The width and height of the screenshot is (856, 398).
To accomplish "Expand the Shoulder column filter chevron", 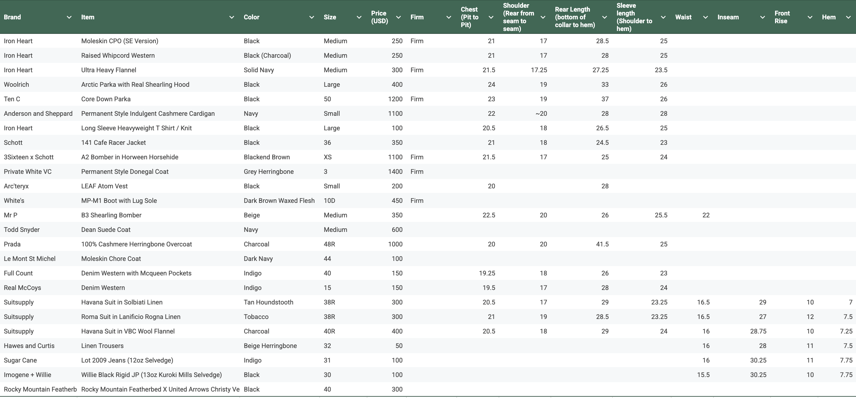I will [x=543, y=17].
